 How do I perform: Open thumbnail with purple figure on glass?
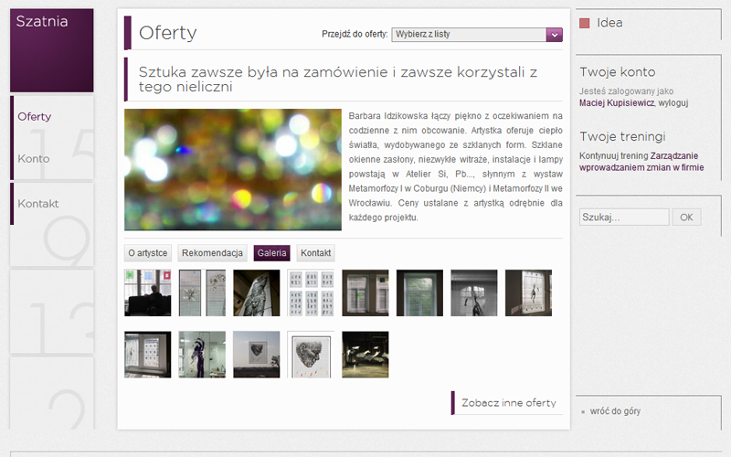pos(202,355)
